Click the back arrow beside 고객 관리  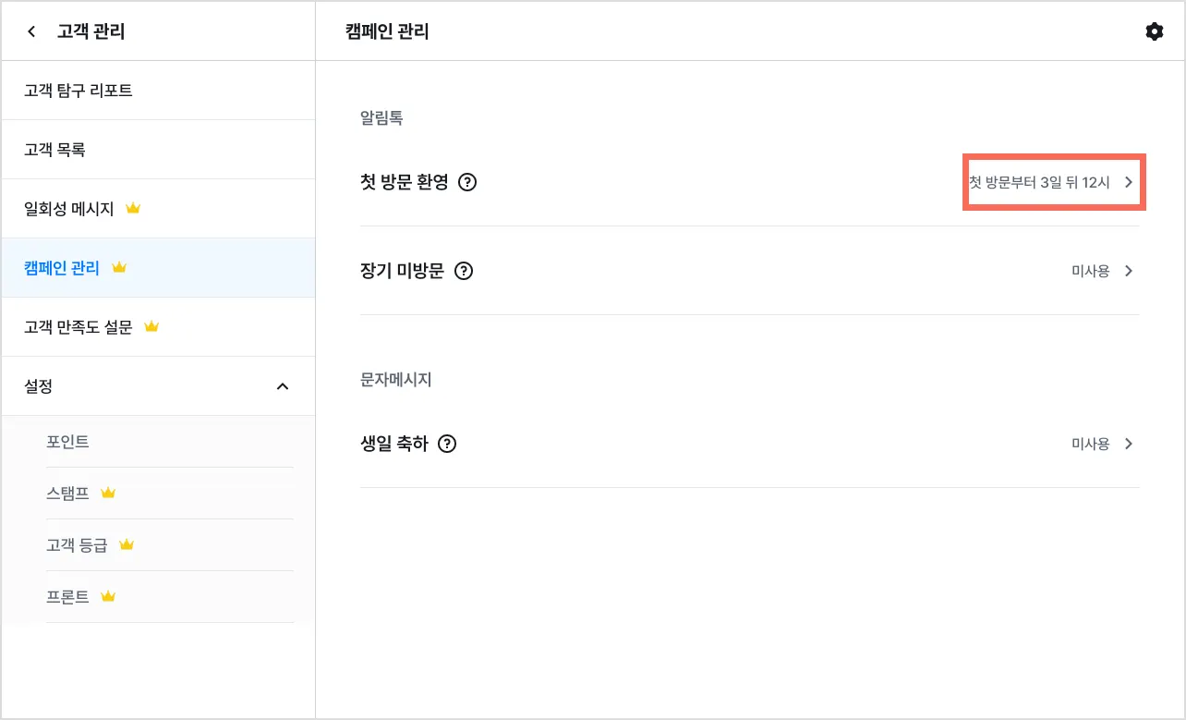(x=32, y=32)
